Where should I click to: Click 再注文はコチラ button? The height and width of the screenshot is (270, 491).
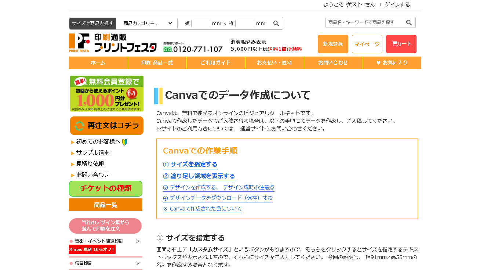pos(107,126)
